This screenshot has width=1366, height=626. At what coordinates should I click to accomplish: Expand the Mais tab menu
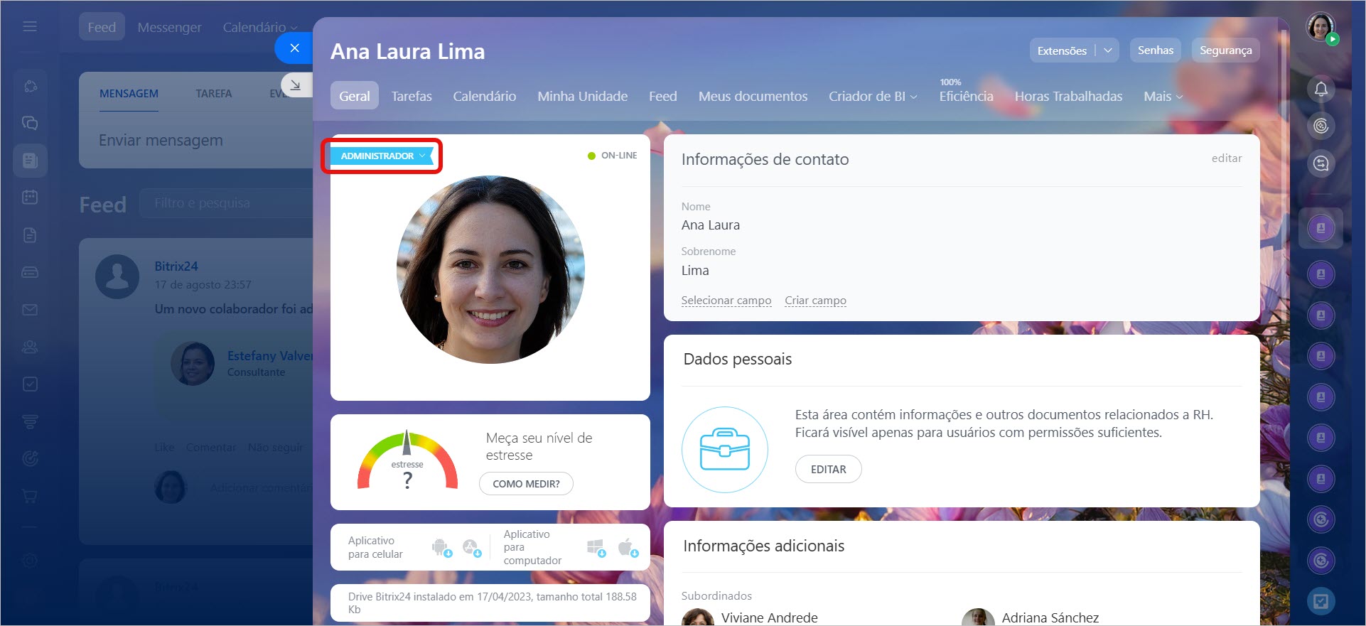click(1163, 96)
